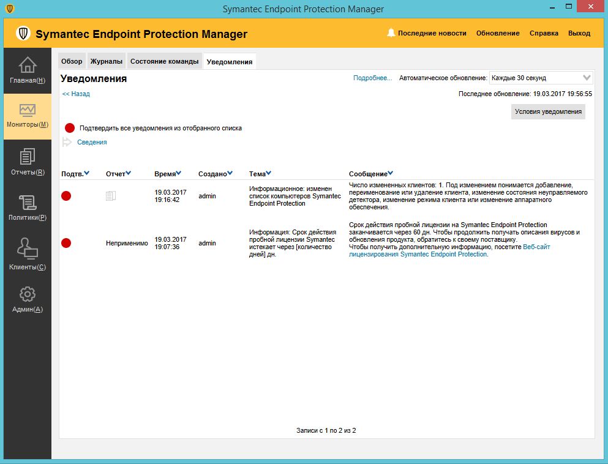This screenshot has width=608, height=464.
Task: Click Подтвердить все уведомления из отобранного списка
Action: coord(160,128)
